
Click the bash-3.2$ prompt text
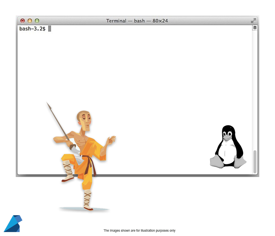click(x=32, y=29)
